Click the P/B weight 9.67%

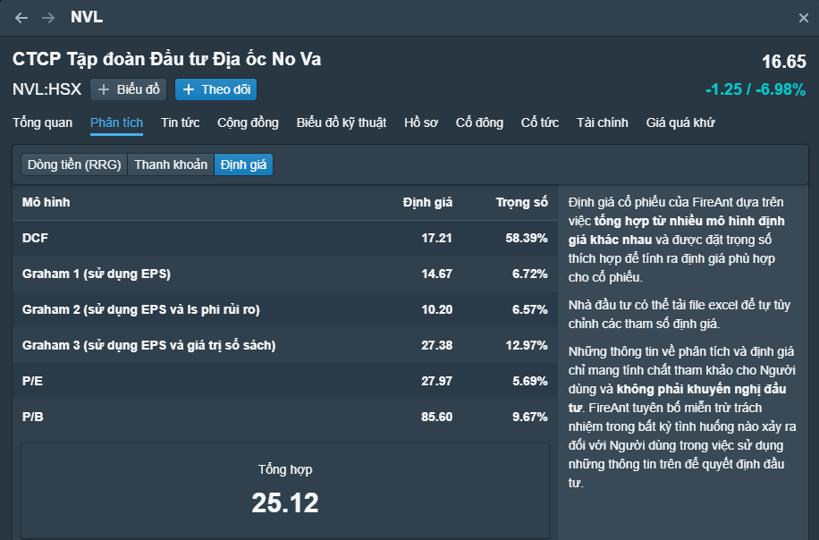tap(529, 417)
